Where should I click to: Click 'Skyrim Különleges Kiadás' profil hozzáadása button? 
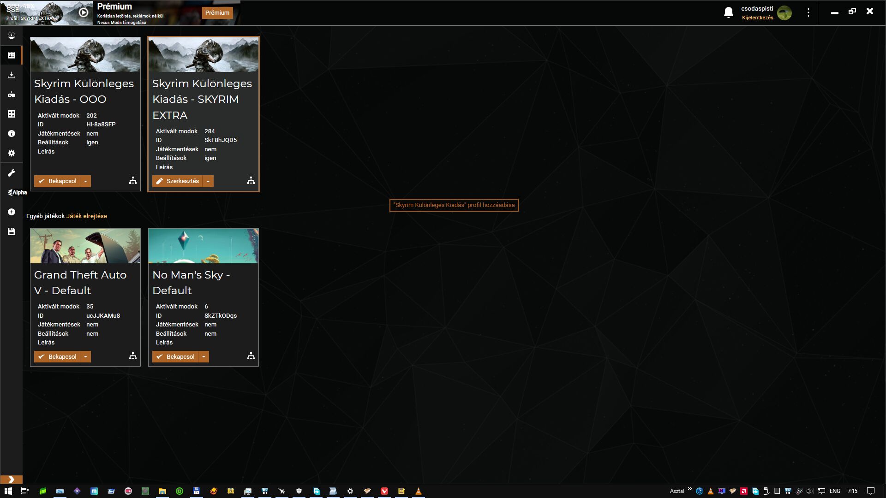[454, 205]
